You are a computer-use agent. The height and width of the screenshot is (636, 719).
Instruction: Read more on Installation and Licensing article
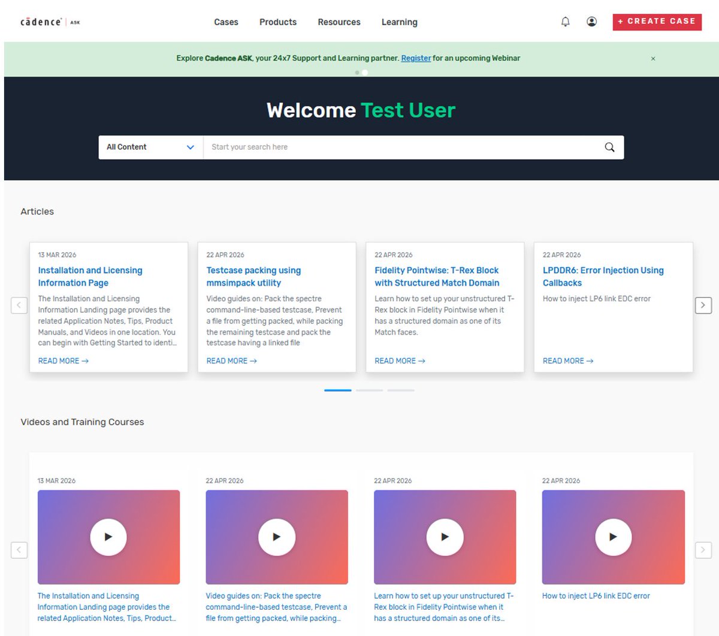tap(64, 361)
